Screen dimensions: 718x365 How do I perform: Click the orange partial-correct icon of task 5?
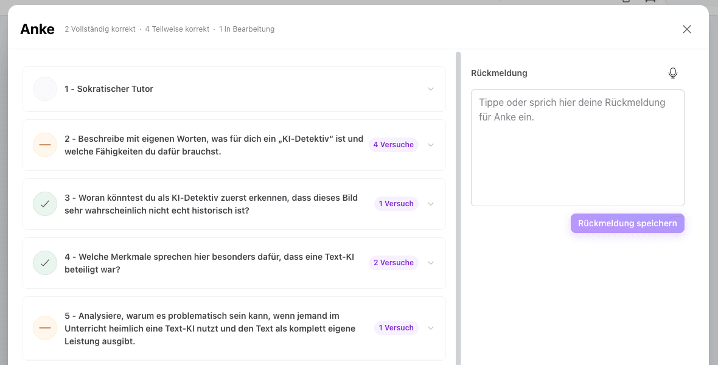click(45, 328)
